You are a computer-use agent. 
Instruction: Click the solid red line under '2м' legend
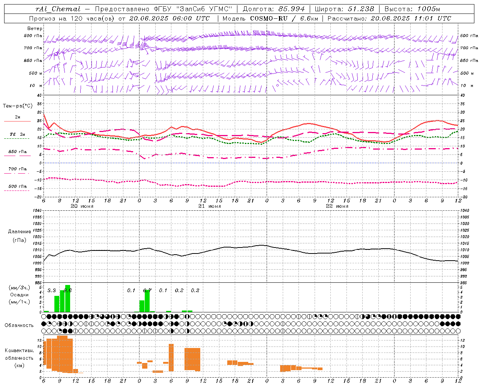(17, 121)
